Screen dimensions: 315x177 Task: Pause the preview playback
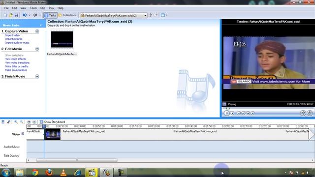pyautogui.click(x=226, y=114)
